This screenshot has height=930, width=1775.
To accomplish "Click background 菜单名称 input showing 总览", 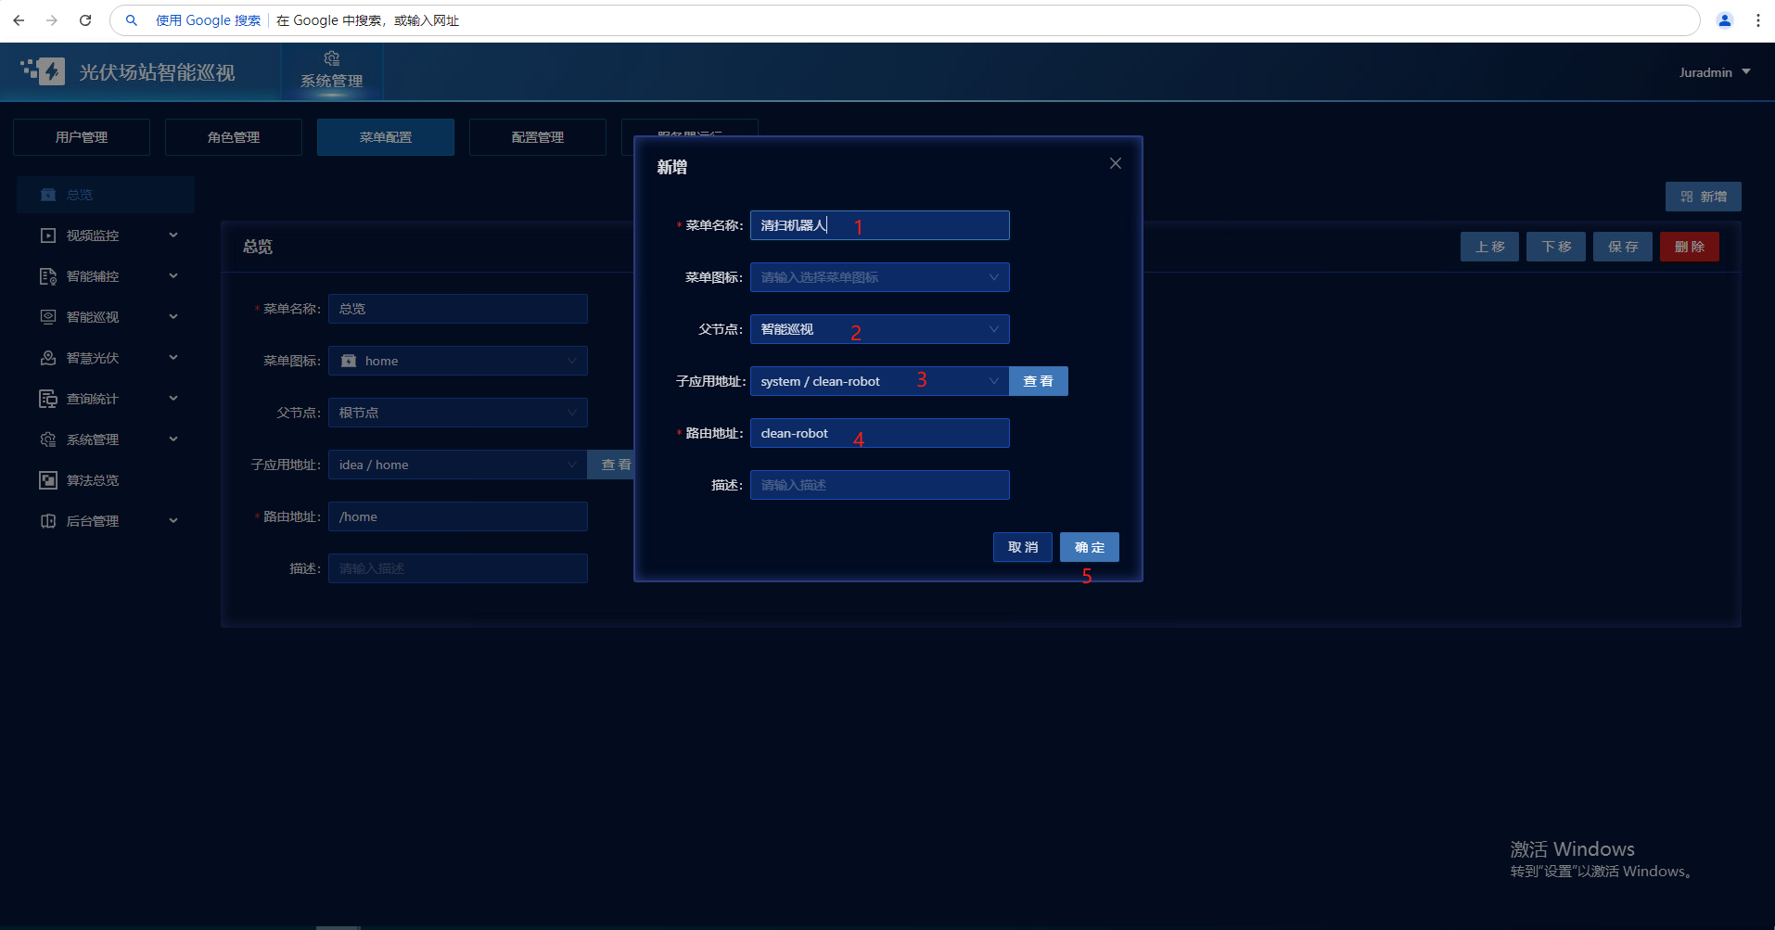I will [x=458, y=309].
